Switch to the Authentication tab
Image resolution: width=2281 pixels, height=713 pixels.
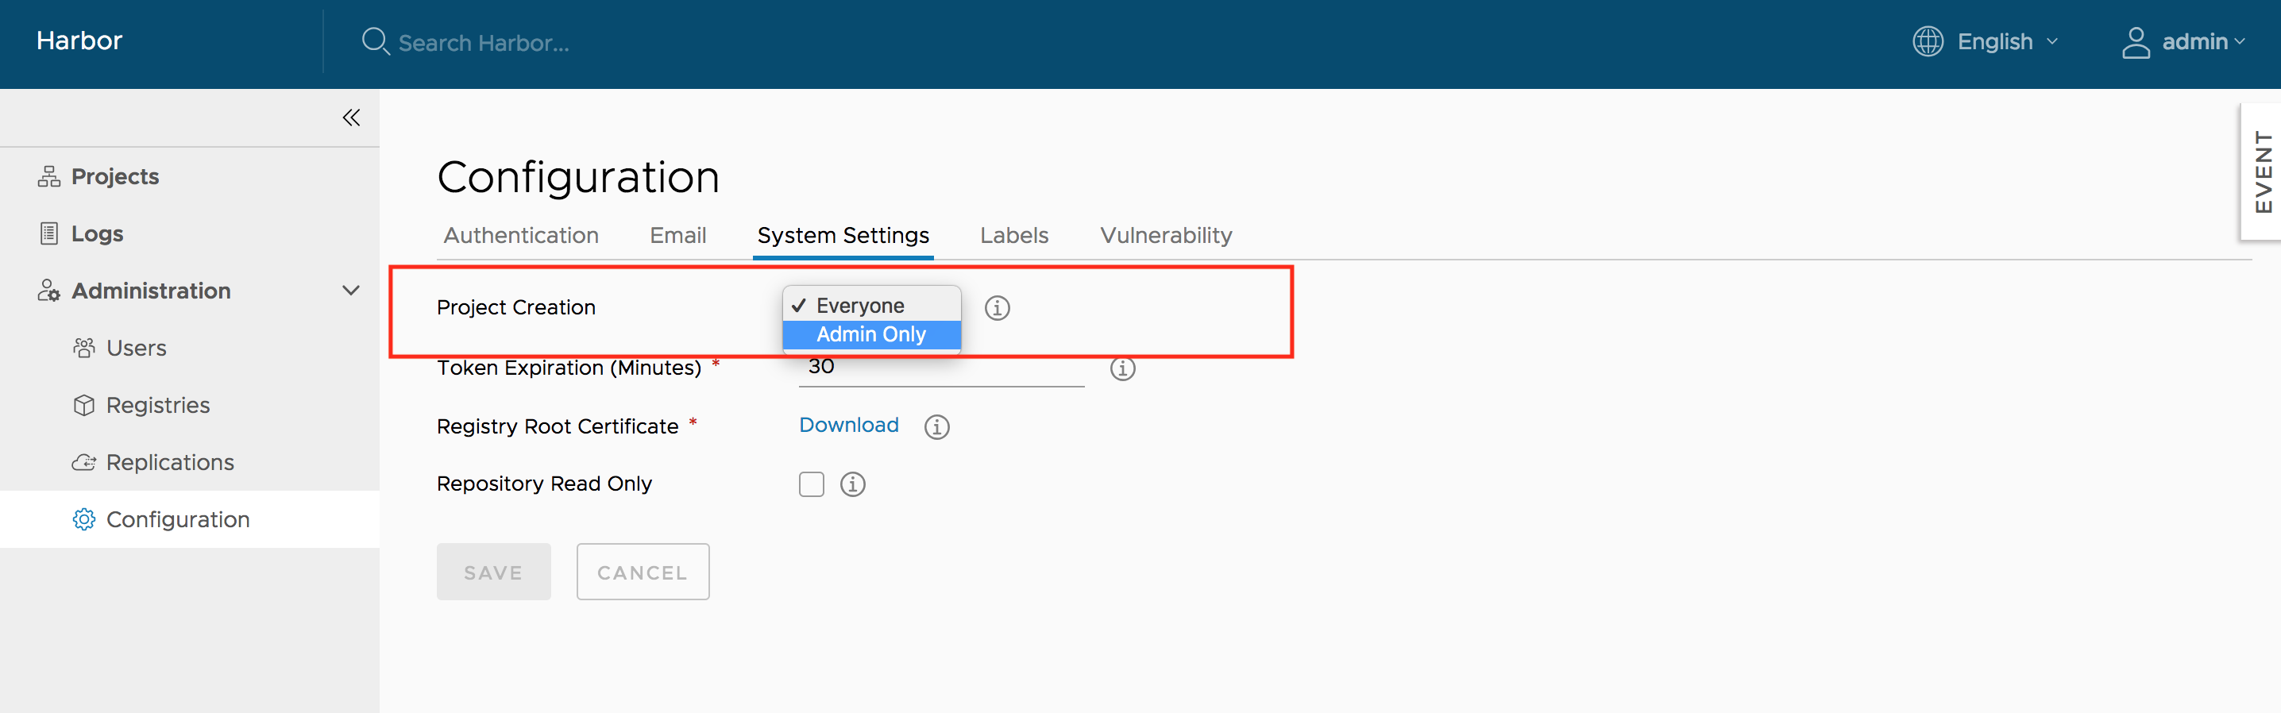(x=521, y=236)
